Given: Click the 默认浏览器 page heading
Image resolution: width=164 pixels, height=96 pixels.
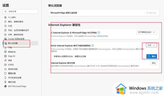Looking at the screenshot, I should tap(55, 6).
